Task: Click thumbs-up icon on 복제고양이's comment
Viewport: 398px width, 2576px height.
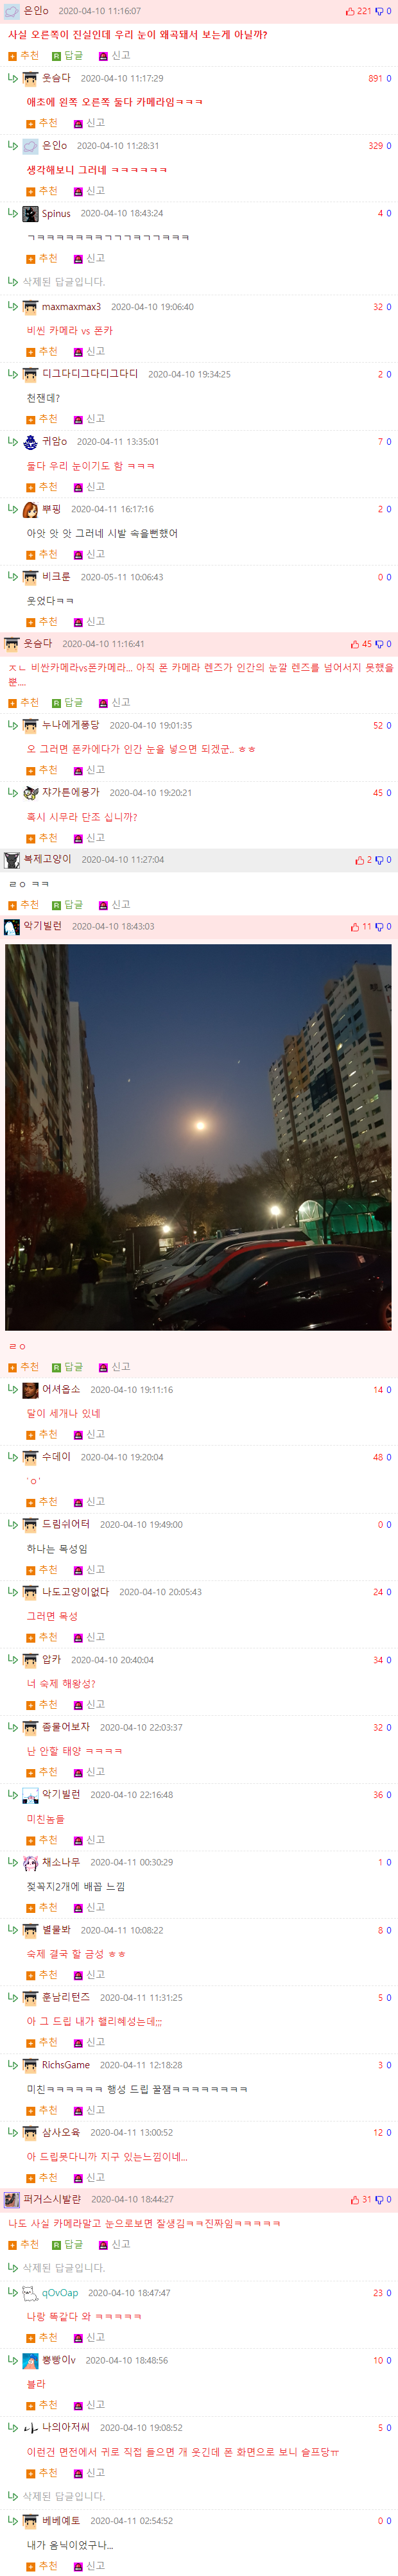Action: pos(359,860)
